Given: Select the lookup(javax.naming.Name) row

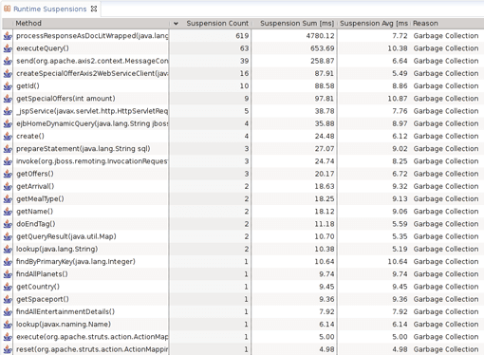Looking at the screenshot, I should [243, 325].
